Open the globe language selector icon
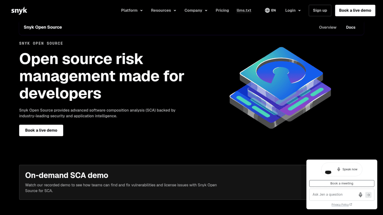383x215 pixels. (267, 10)
